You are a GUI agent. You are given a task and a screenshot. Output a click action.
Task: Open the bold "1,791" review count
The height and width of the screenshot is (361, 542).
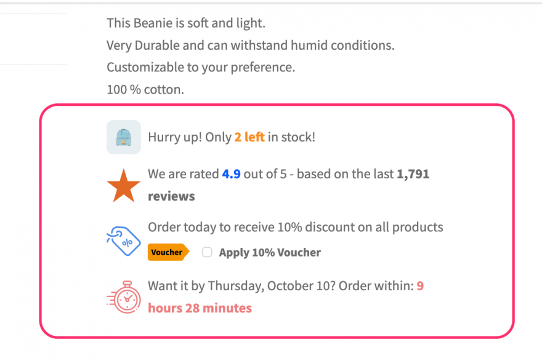(413, 174)
